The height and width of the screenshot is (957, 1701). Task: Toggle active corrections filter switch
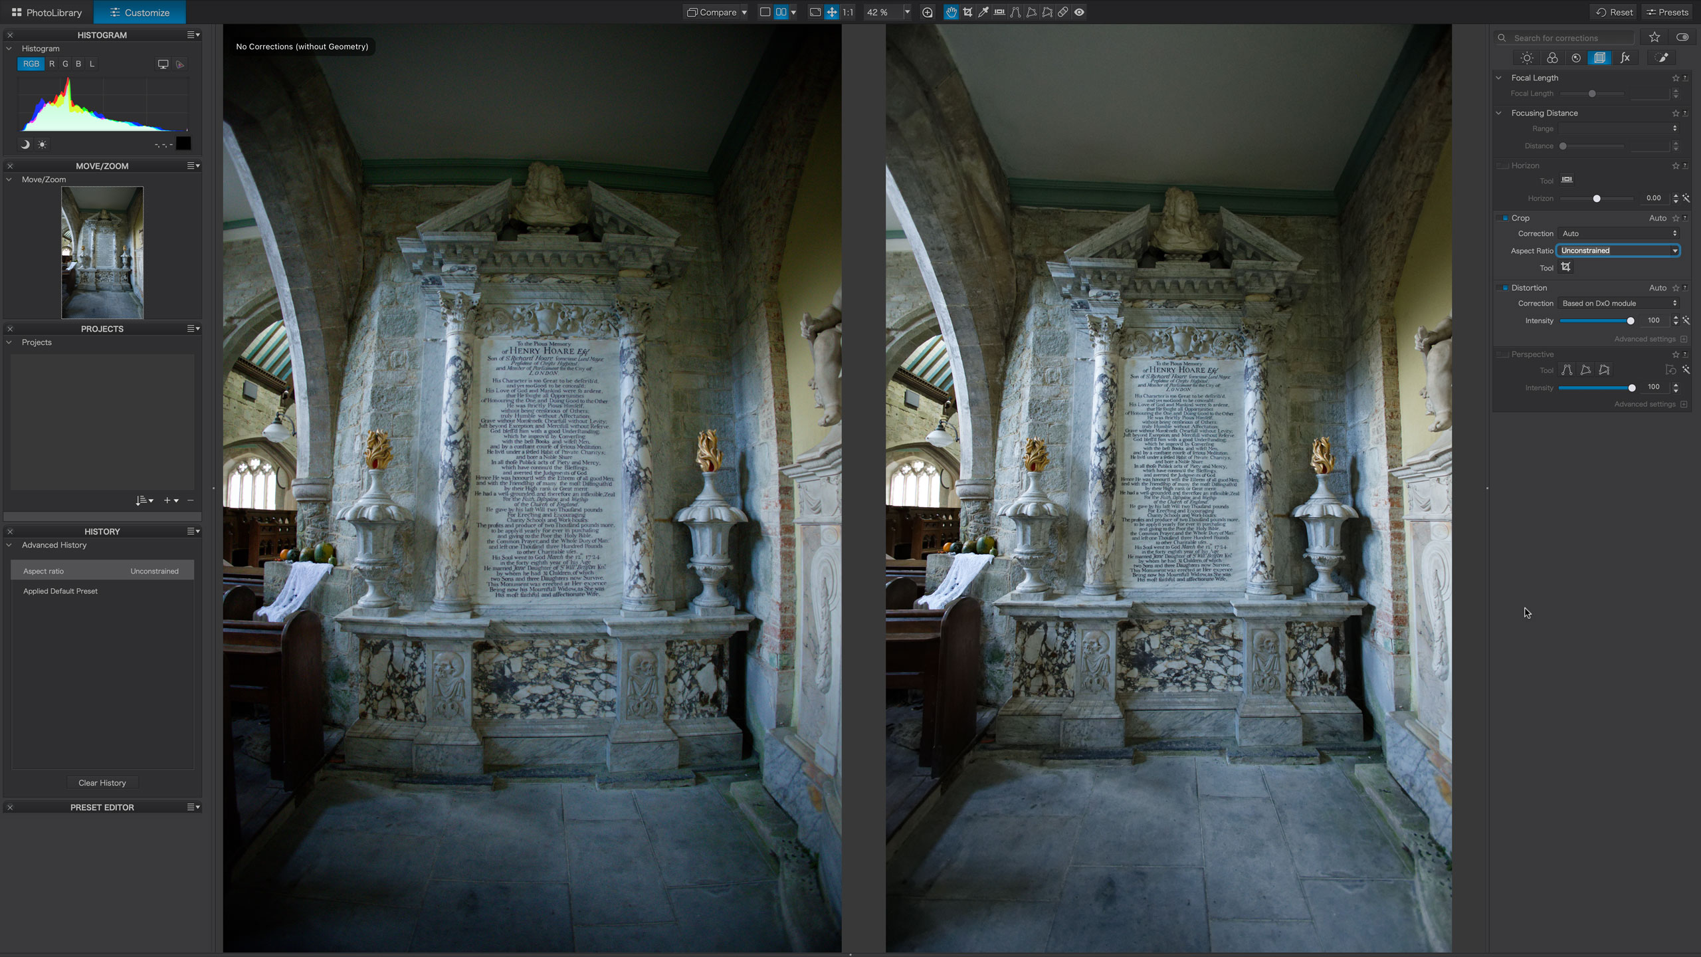pos(1682,37)
